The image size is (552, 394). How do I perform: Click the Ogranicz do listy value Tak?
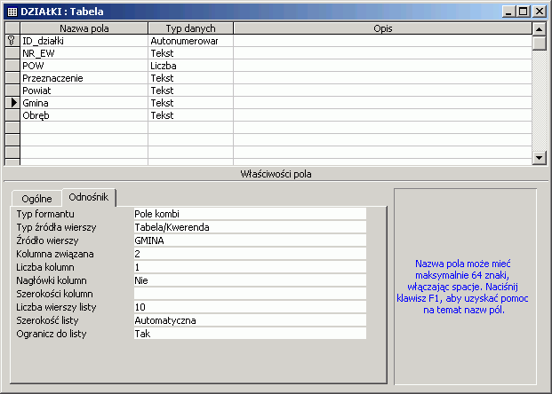click(249, 334)
